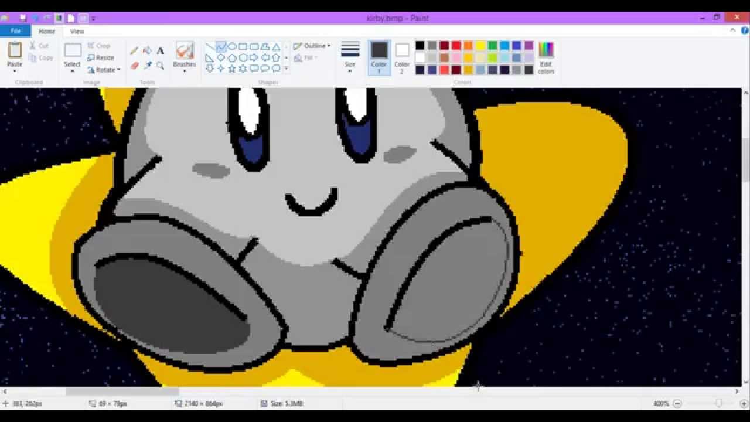Screen dimensions: 750x422
Task: Open Edit colors dialog
Action: click(546, 57)
